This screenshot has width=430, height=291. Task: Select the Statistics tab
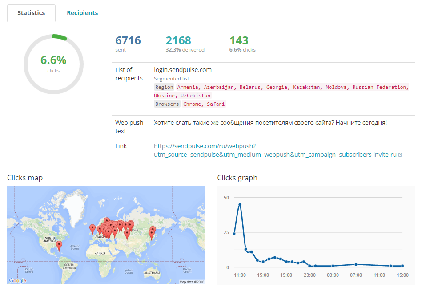point(31,13)
